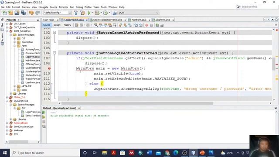Open File Explorer from taskbar

pos(105,153)
